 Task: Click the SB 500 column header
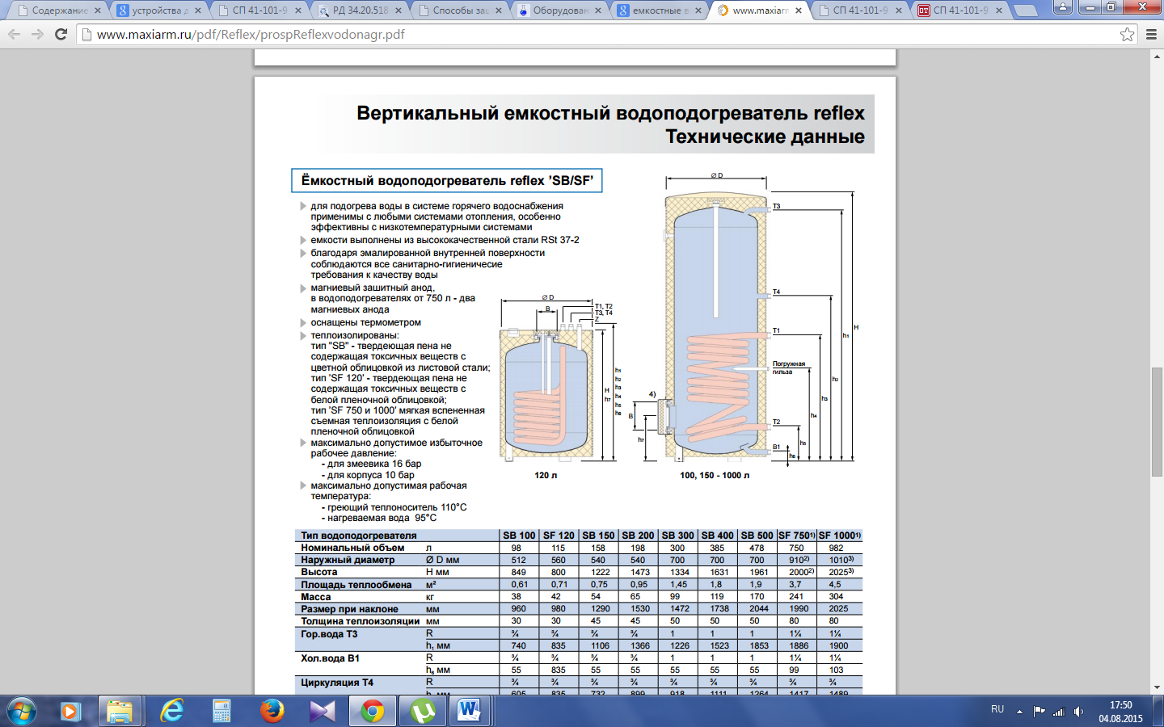point(757,536)
